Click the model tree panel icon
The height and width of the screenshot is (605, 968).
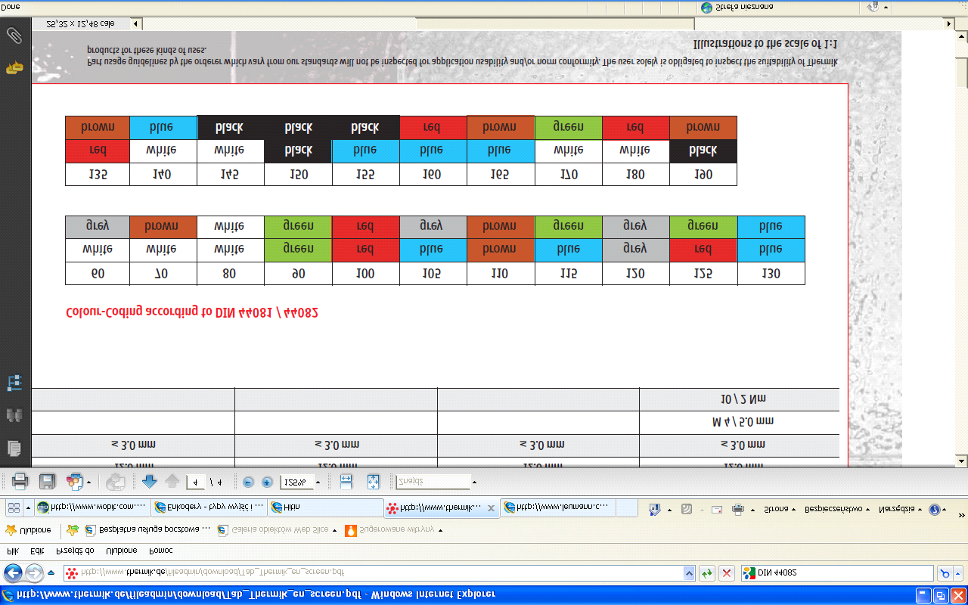click(14, 383)
